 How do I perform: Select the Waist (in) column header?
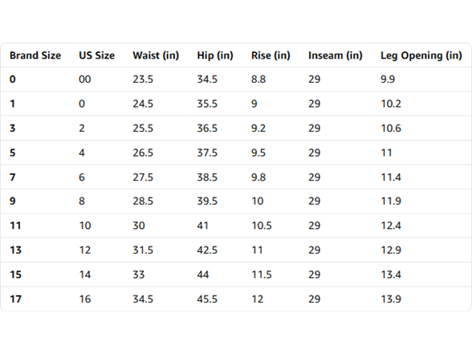[x=156, y=55]
